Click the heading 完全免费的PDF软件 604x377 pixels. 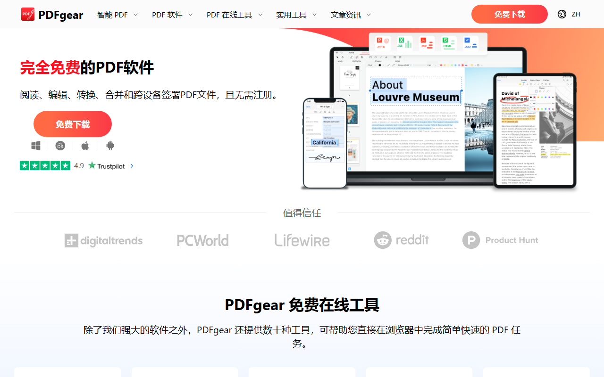pos(87,68)
